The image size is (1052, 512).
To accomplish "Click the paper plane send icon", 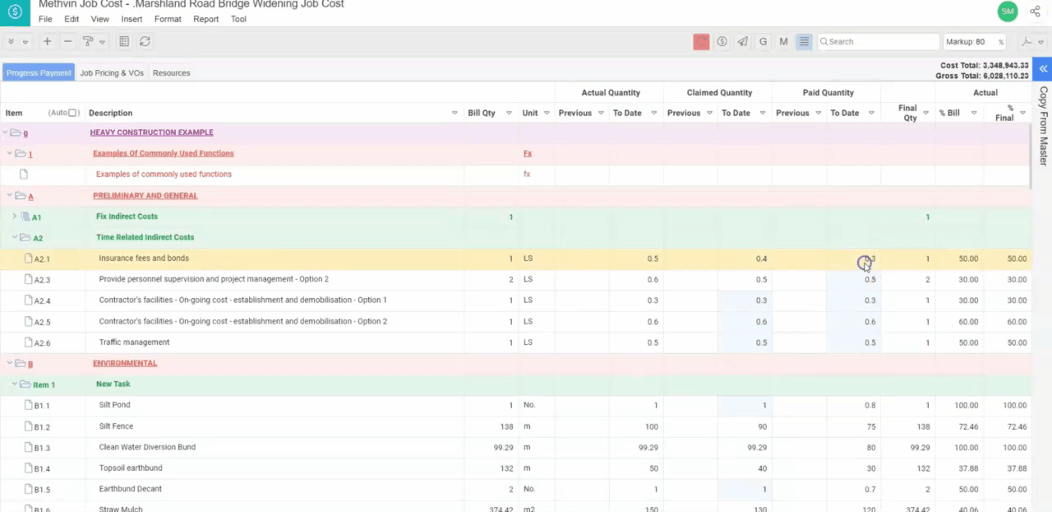I will (x=742, y=42).
